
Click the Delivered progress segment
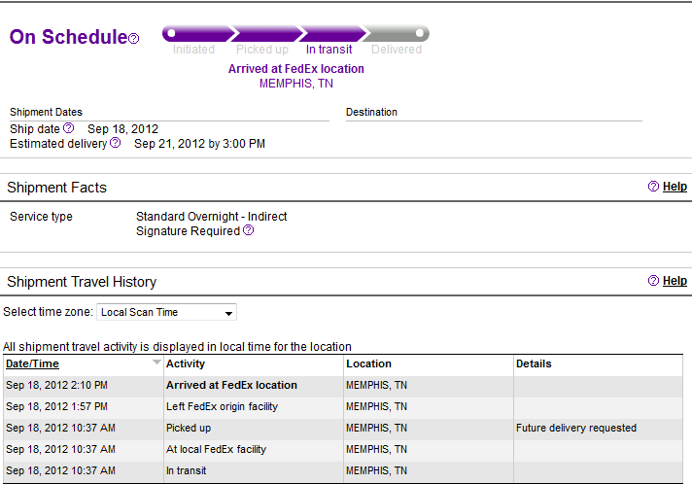(x=396, y=34)
